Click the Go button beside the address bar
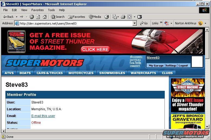 pyautogui.click(x=144, y=24)
